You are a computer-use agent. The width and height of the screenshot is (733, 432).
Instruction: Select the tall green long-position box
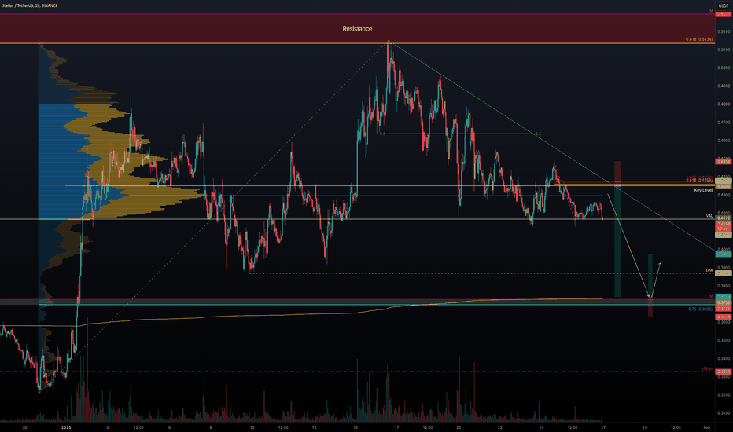coord(617,241)
